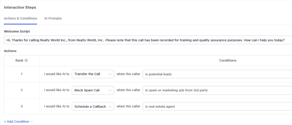This screenshot has height=125, width=292.
Task: Click the chevron next to Add Condition
Action: (32, 122)
